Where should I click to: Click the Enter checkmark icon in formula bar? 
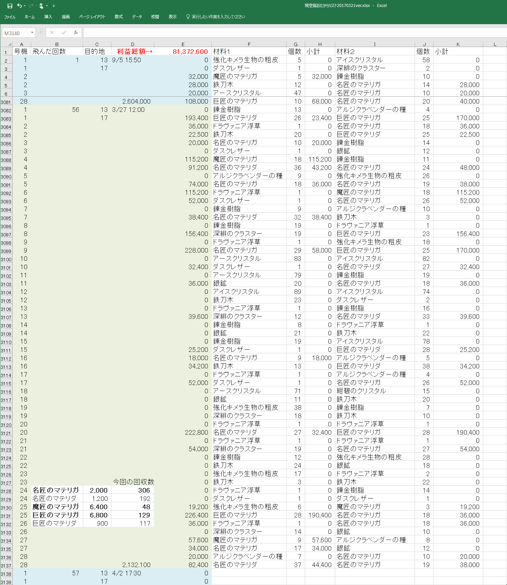click(64, 32)
